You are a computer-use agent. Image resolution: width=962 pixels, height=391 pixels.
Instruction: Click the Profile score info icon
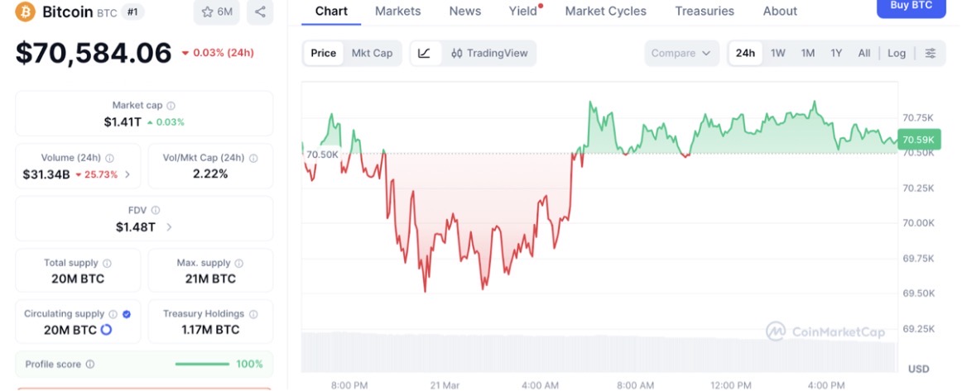[x=90, y=365]
